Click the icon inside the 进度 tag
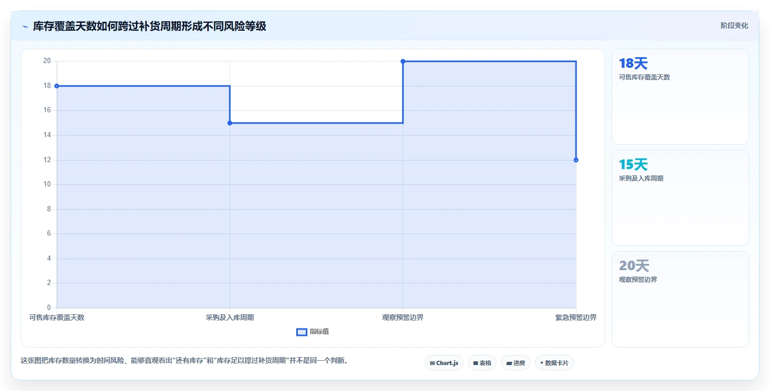The width and height of the screenshot is (770, 391). (509, 363)
